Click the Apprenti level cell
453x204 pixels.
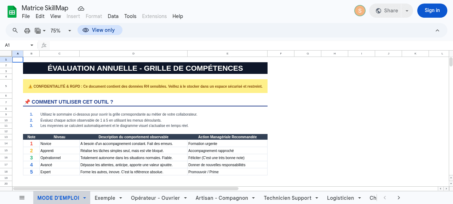point(59,151)
